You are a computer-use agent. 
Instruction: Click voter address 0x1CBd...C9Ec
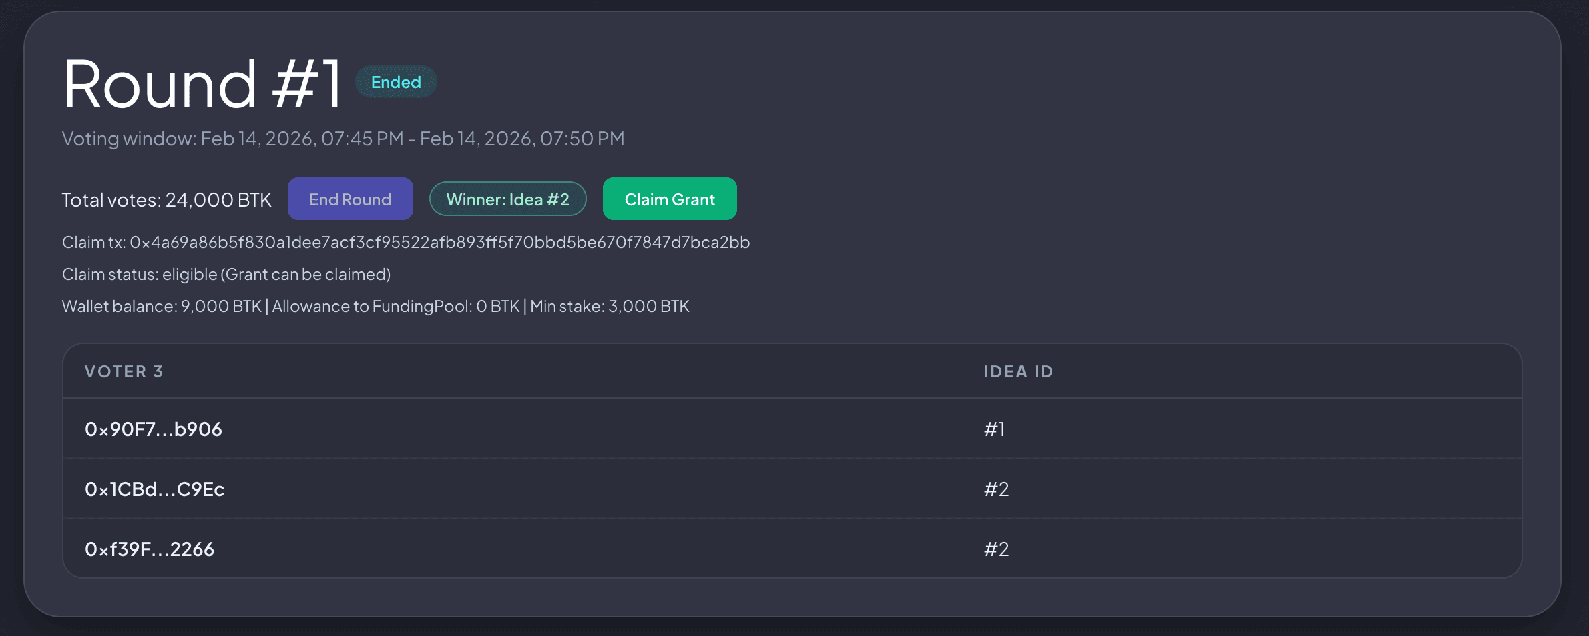tap(155, 489)
